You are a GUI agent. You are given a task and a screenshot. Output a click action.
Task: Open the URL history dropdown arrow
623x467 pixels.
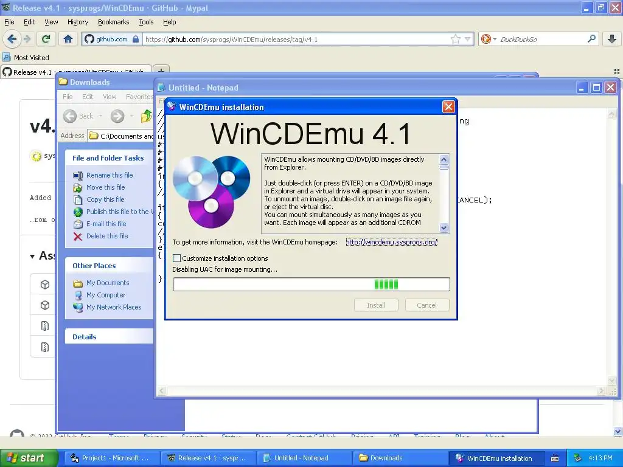(468, 39)
